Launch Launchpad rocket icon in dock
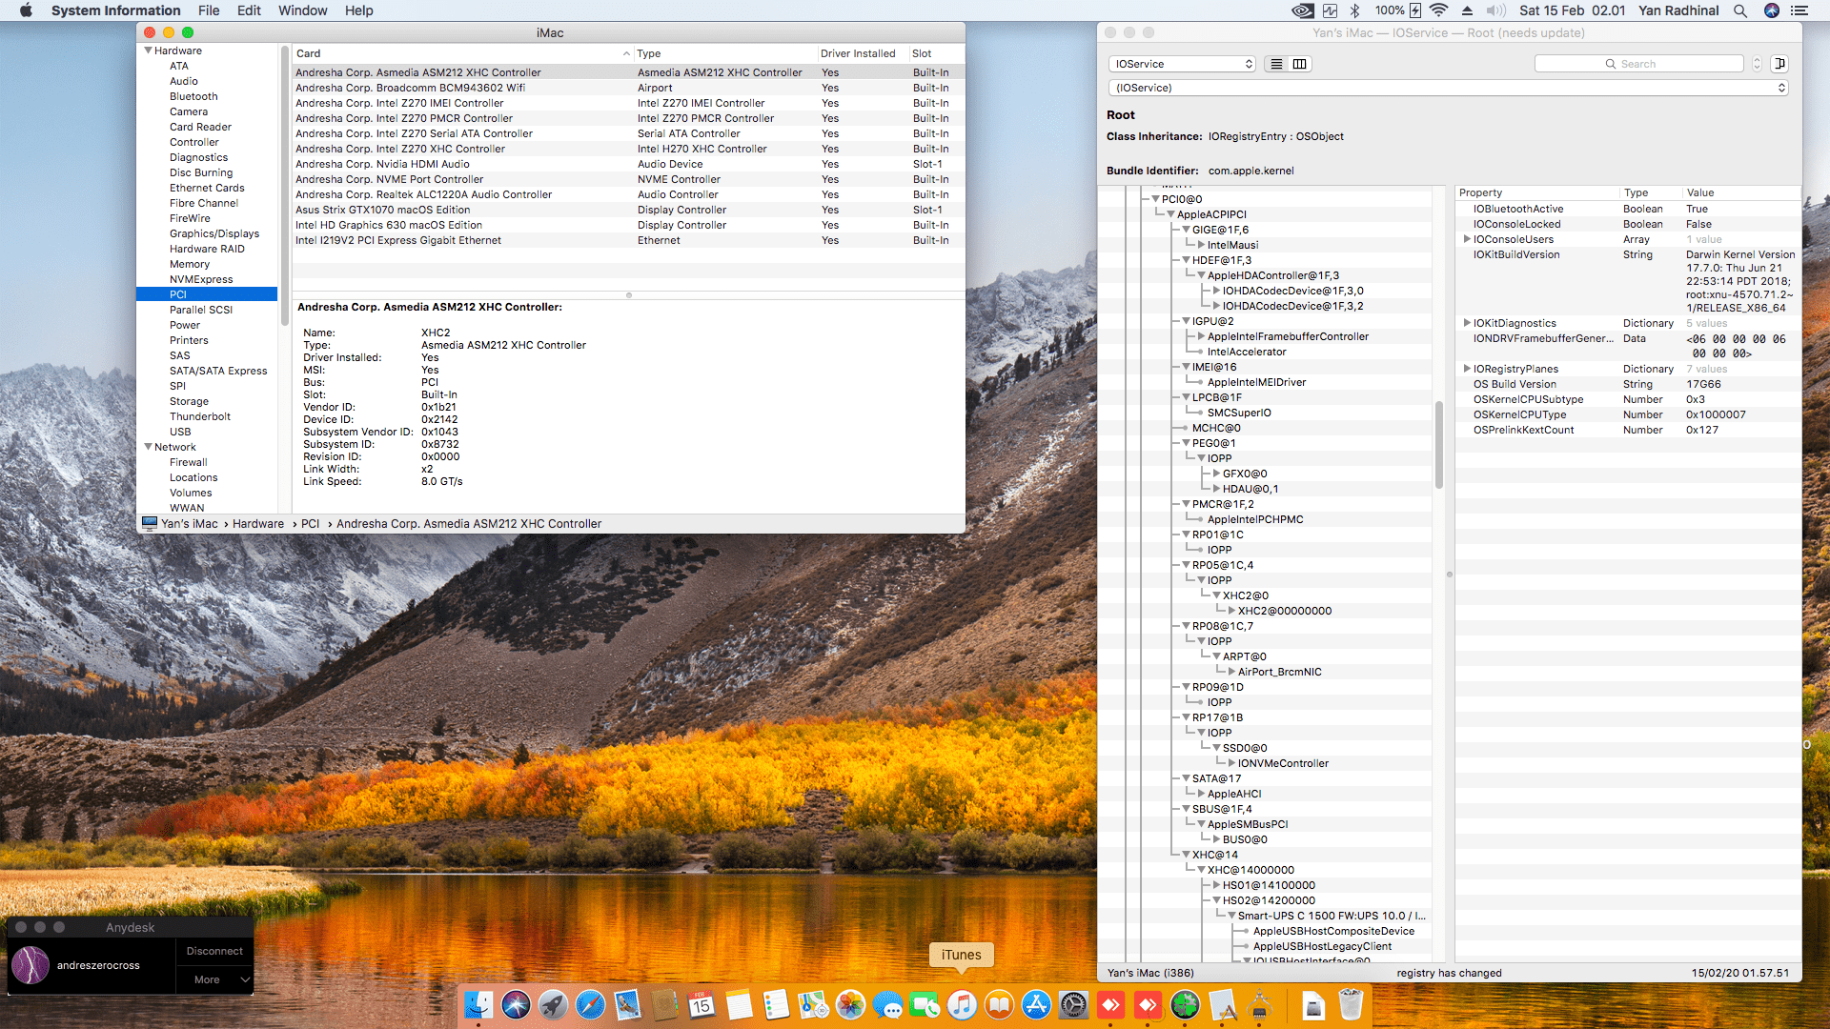 click(x=553, y=1005)
